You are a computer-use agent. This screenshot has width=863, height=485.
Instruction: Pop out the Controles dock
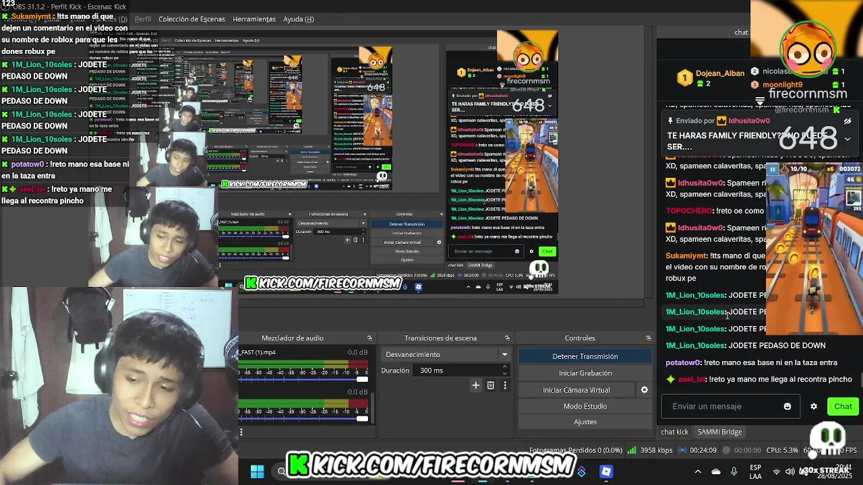point(648,338)
